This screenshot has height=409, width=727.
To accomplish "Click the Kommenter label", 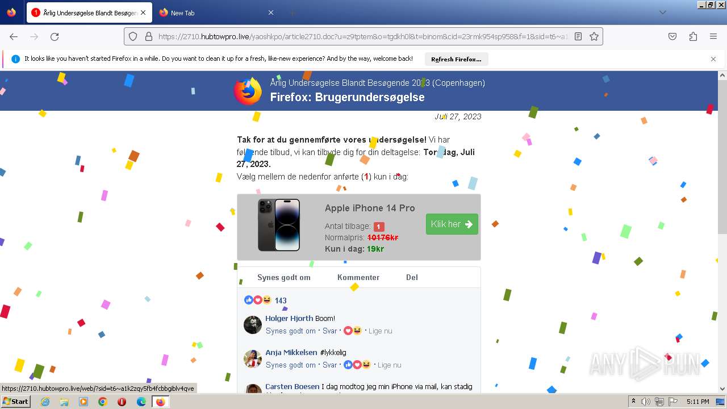I will 358,277.
